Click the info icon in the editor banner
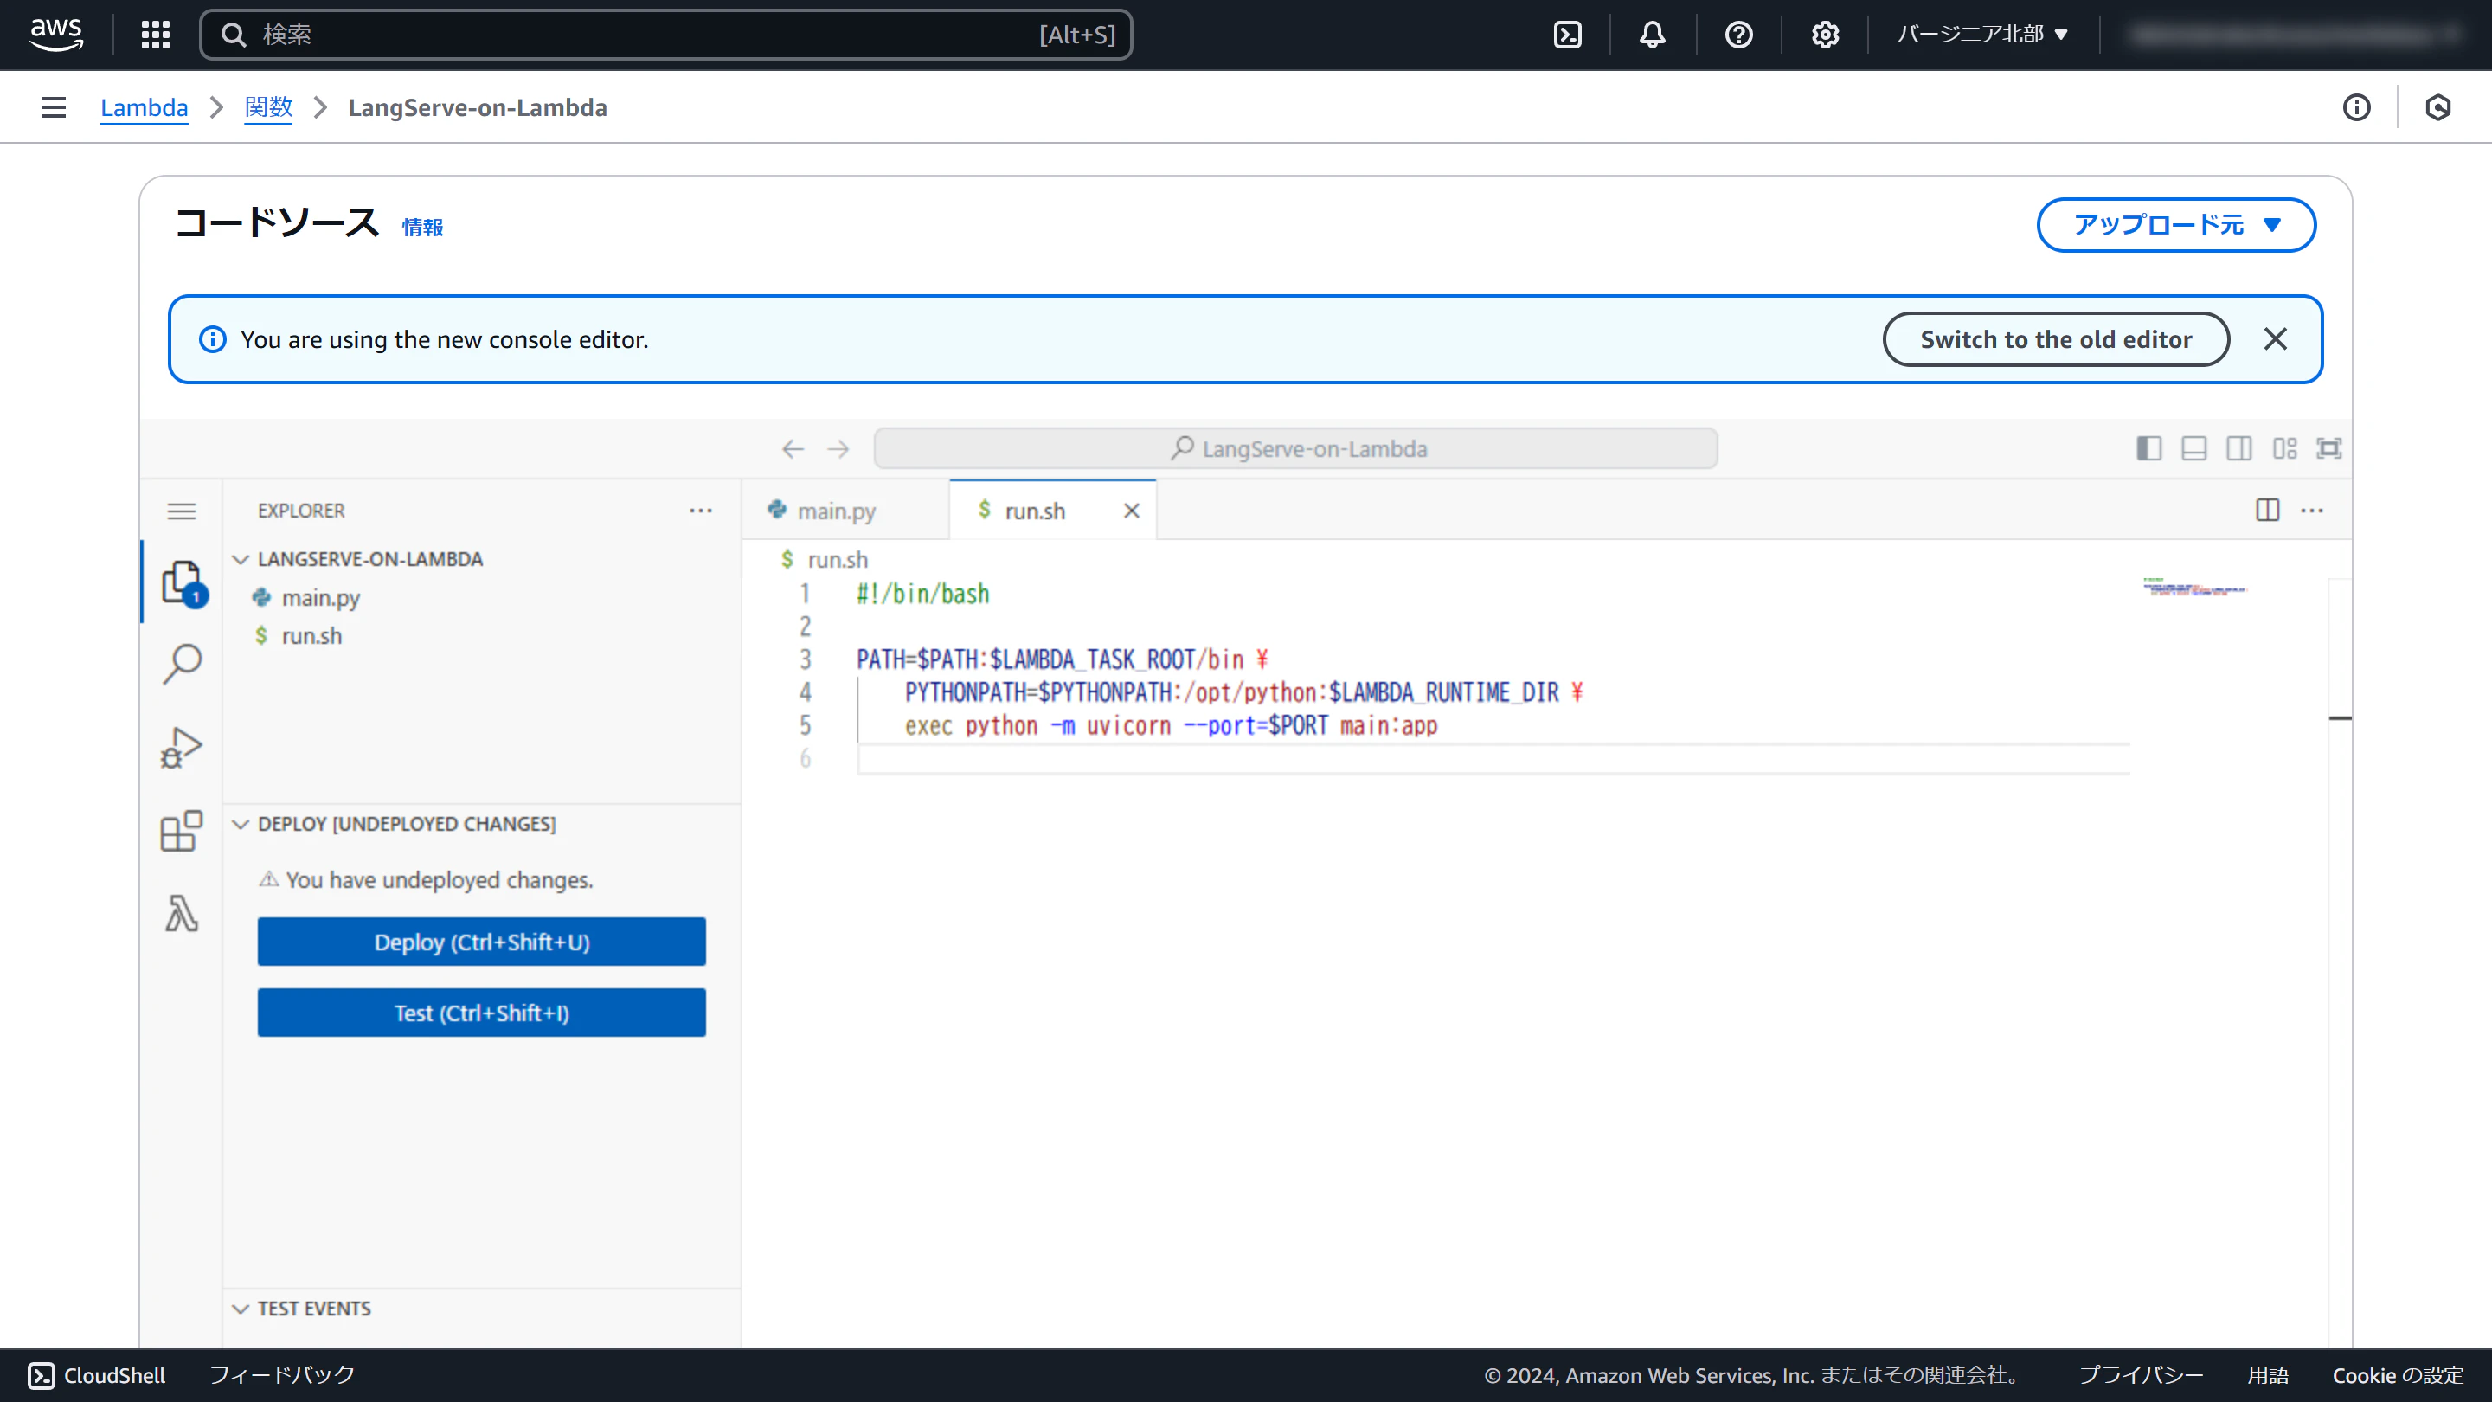The image size is (2492, 1402). click(x=212, y=338)
